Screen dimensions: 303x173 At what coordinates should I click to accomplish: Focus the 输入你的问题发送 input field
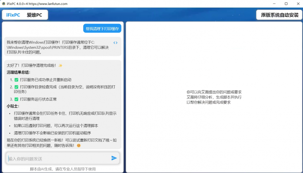click(58, 158)
